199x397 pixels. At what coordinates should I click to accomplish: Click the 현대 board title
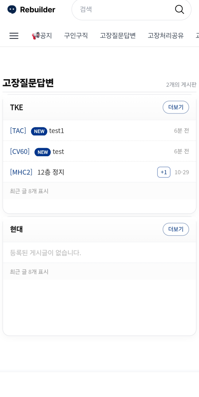(17, 229)
